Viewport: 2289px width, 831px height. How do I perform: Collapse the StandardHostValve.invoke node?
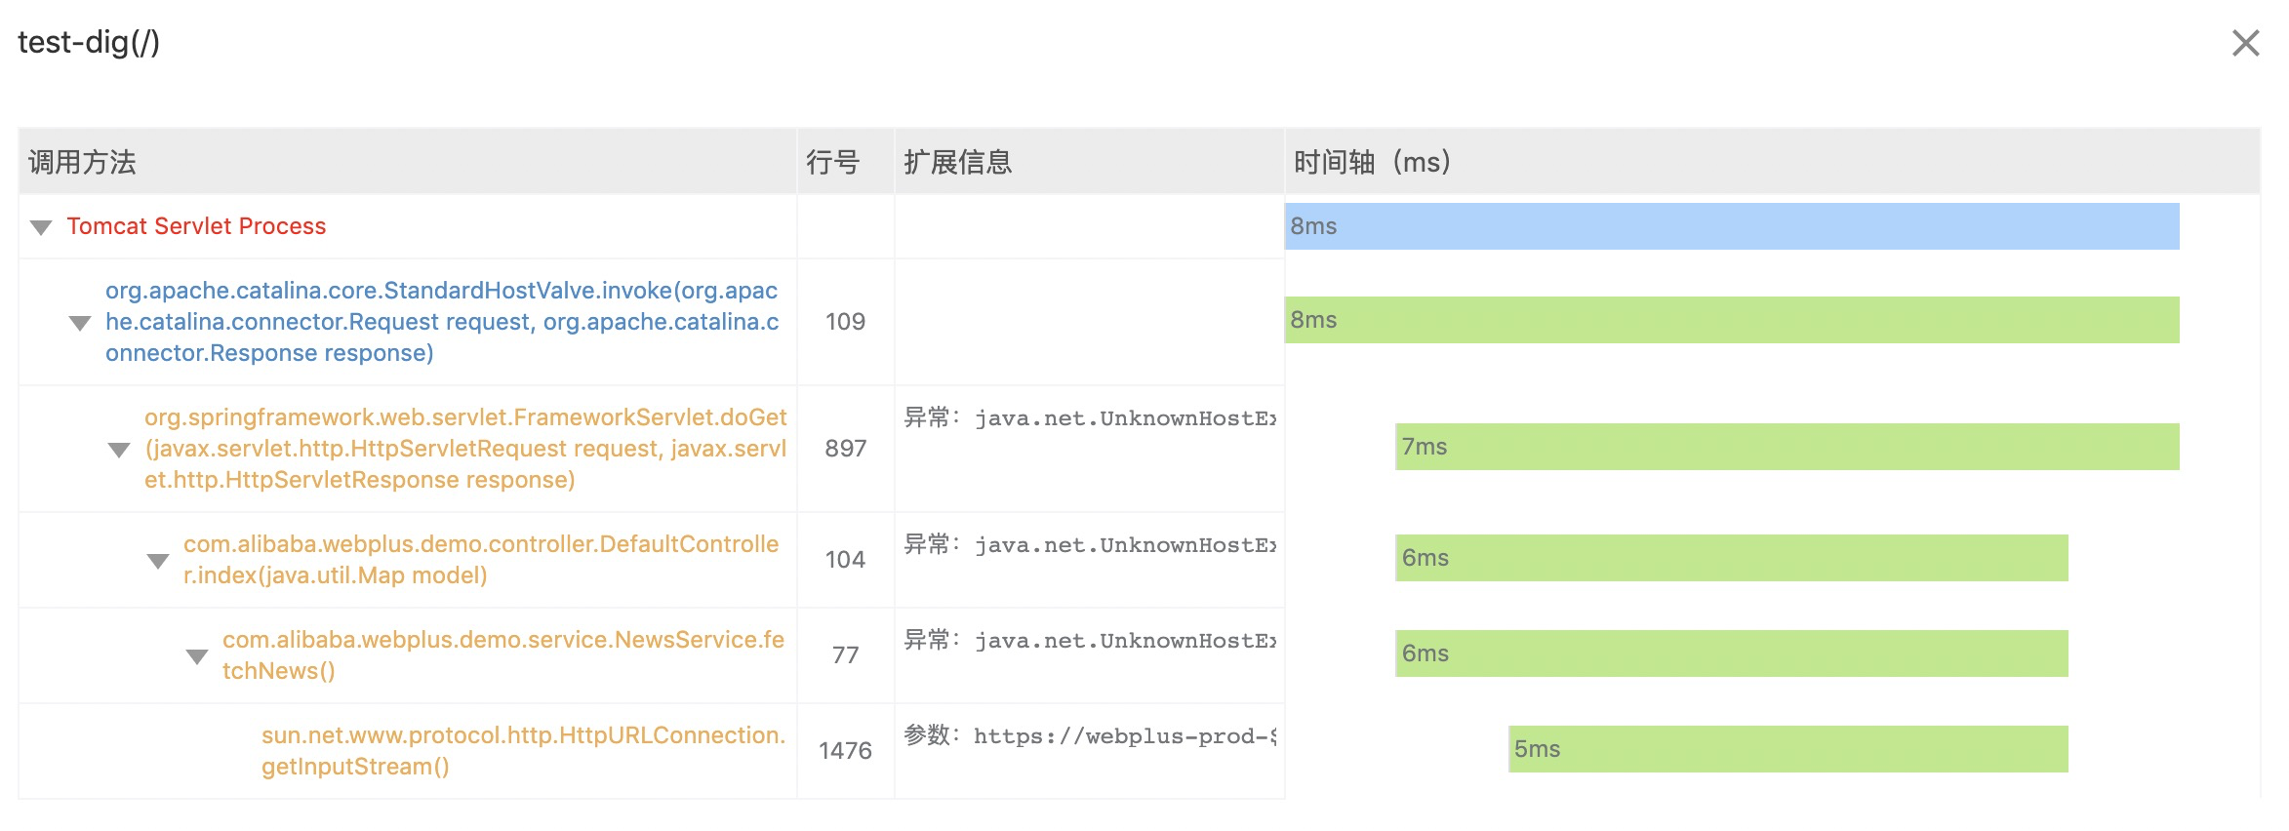tap(80, 323)
